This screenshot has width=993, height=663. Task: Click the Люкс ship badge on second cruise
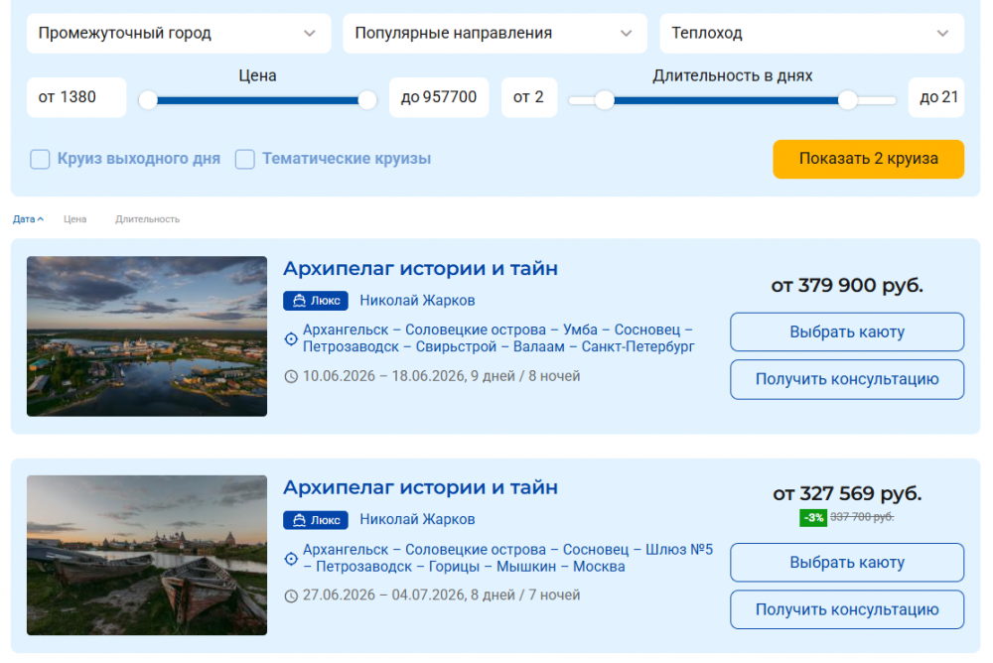pyautogui.click(x=315, y=520)
